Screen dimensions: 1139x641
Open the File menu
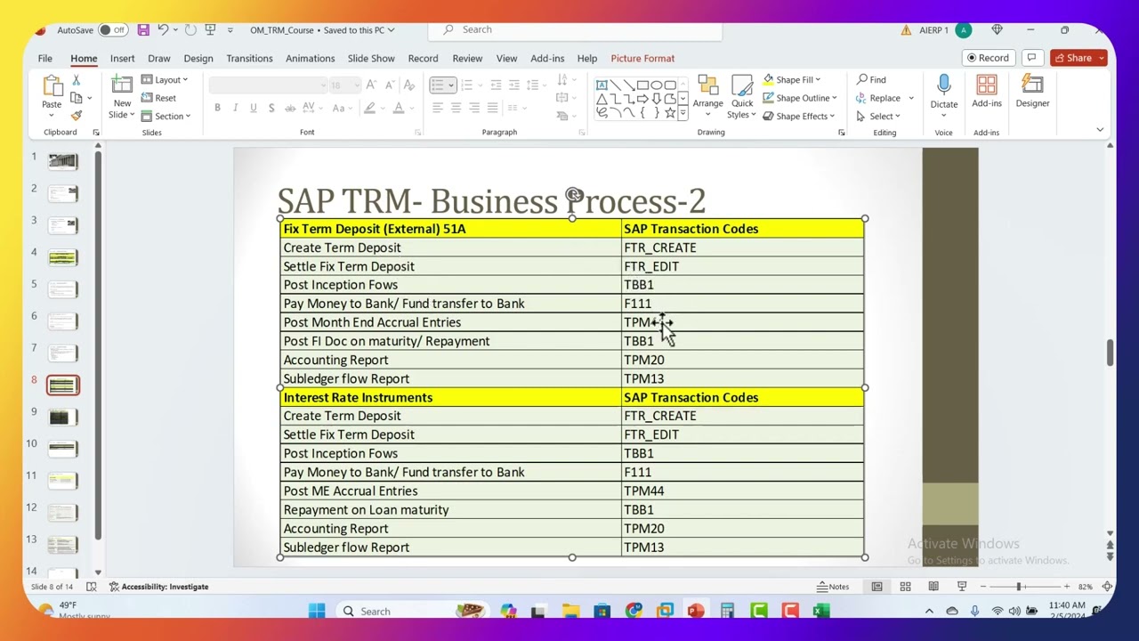pyautogui.click(x=44, y=58)
